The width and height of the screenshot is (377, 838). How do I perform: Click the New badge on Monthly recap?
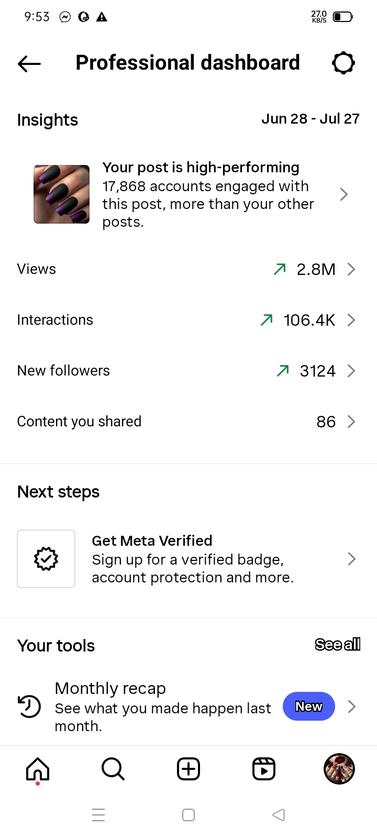308,707
